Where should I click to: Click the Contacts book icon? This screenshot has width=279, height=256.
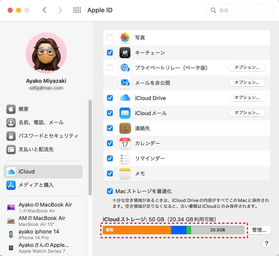tap(125, 128)
